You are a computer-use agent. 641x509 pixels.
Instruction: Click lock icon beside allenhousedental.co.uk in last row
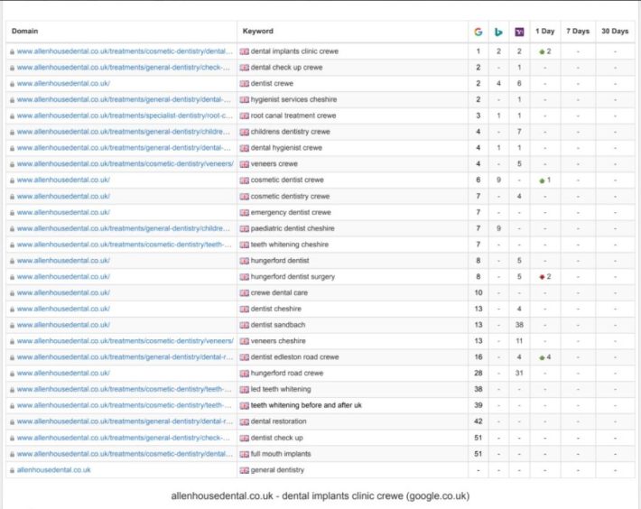click(x=12, y=470)
